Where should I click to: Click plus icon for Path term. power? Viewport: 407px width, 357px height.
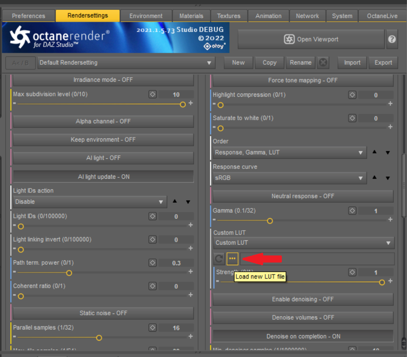tap(191, 271)
